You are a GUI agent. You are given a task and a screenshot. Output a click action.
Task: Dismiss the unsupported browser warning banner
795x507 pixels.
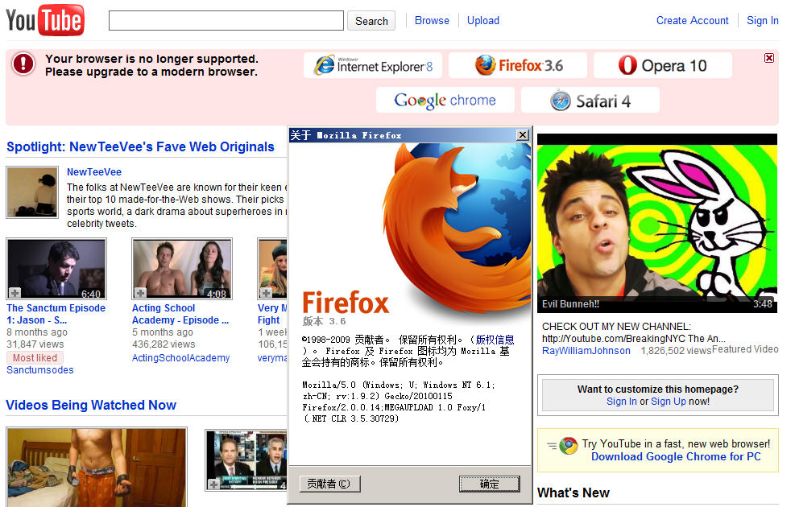[769, 58]
